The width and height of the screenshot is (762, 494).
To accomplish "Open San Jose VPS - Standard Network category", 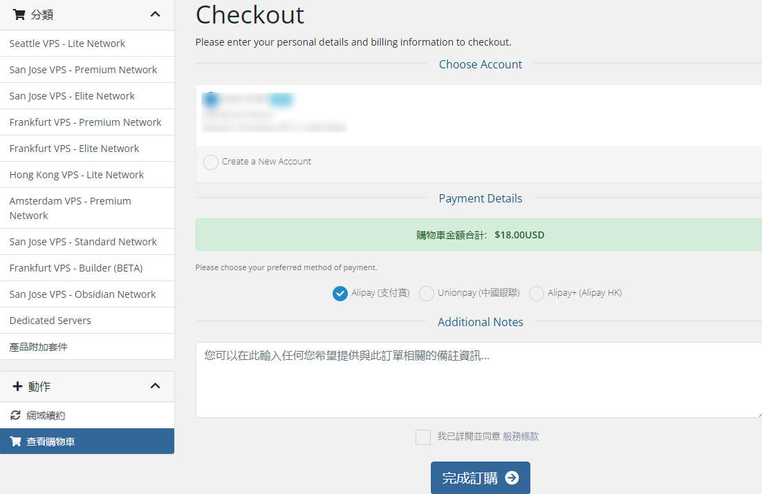I will (87, 242).
